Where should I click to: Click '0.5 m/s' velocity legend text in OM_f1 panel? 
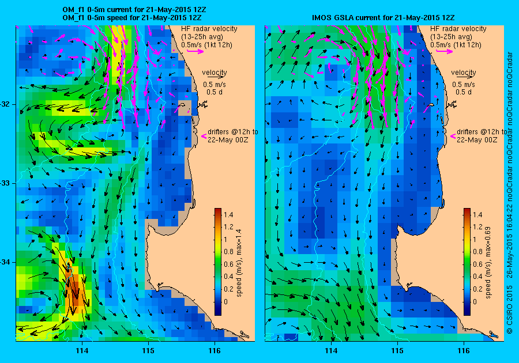pyautogui.click(x=215, y=84)
